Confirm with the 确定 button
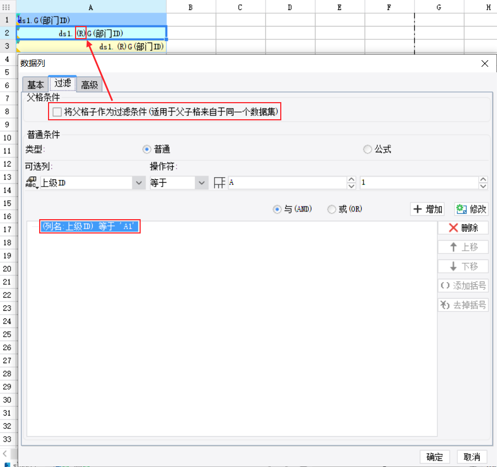Screen dimensions: 497x467 (x=434, y=457)
